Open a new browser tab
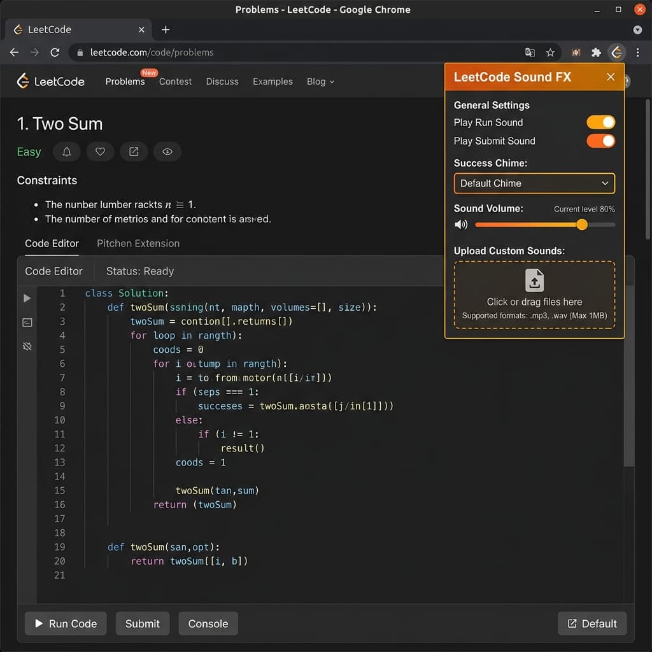This screenshot has height=652, width=652. 166,29
